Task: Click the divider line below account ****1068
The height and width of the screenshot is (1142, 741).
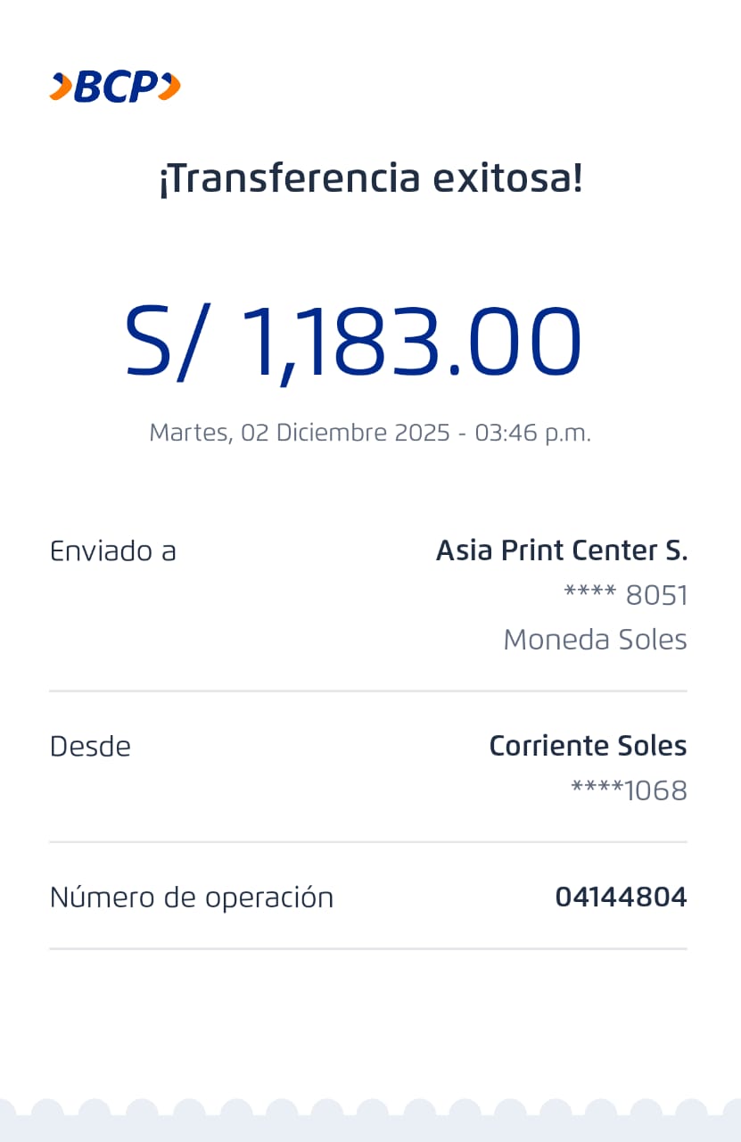Action: pyautogui.click(x=367, y=841)
